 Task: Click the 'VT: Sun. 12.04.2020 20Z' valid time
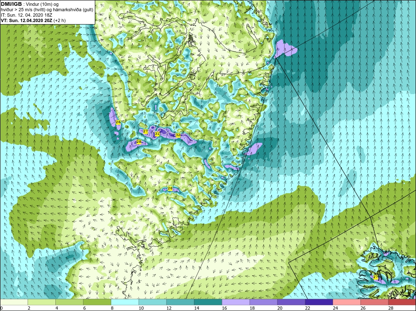tap(27, 20)
